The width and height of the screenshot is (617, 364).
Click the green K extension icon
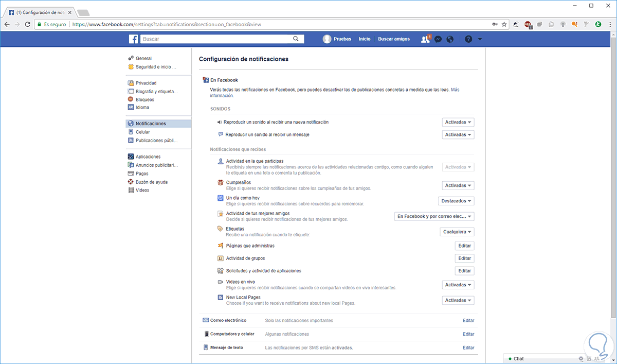[x=598, y=24]
